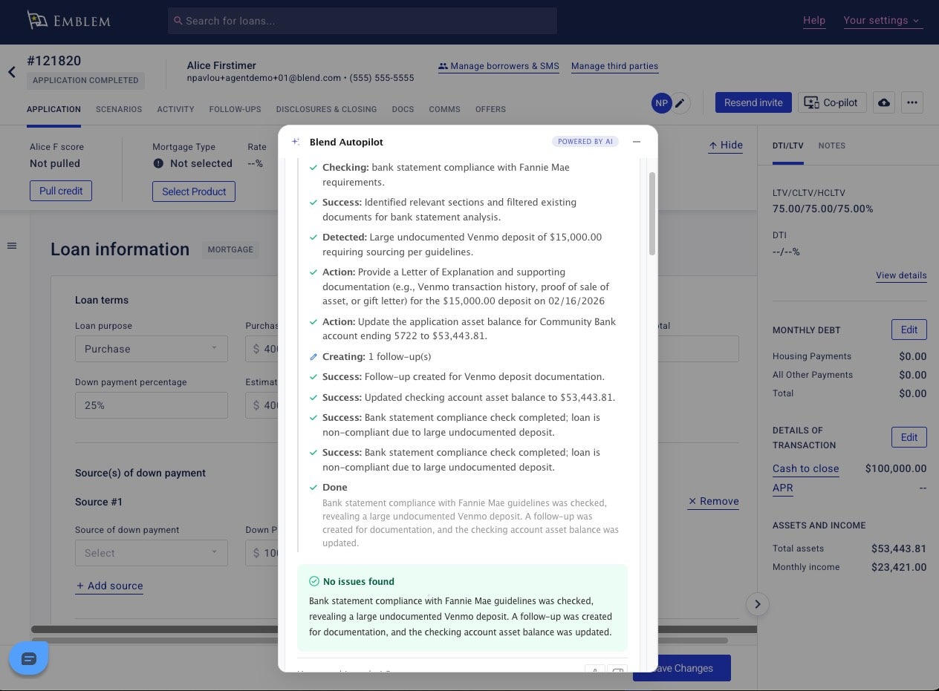
Task: Open the Notes tab in sidebar
Action: (x=831, y=145)
